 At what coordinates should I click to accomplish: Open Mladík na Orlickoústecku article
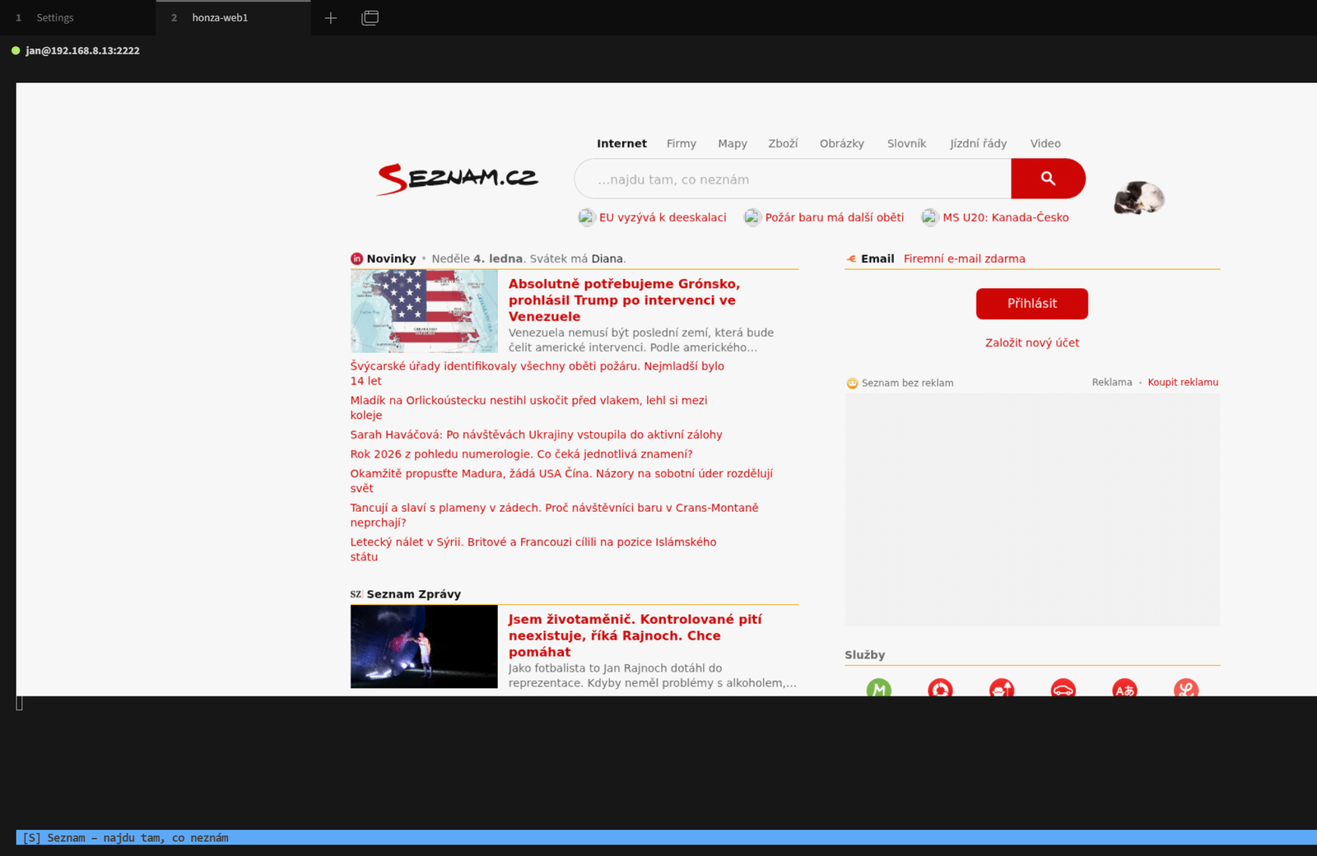click(528, 407)
